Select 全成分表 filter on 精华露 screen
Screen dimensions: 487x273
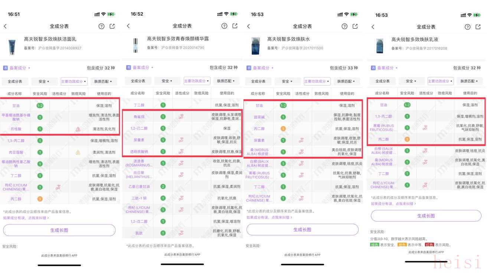pos(135,81)
